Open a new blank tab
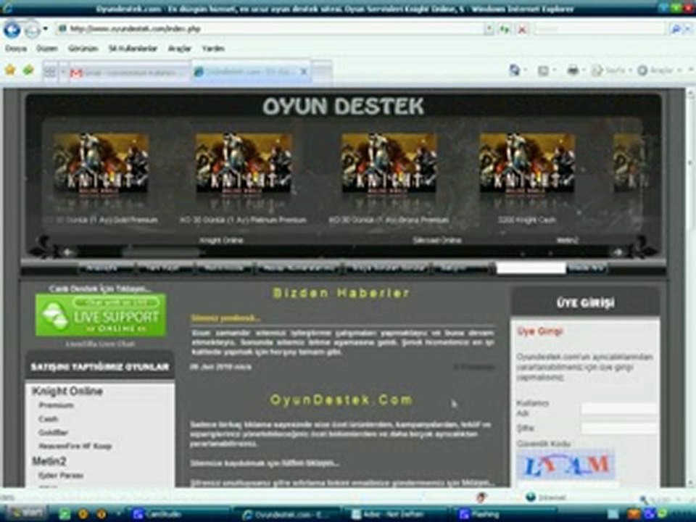 322,71
